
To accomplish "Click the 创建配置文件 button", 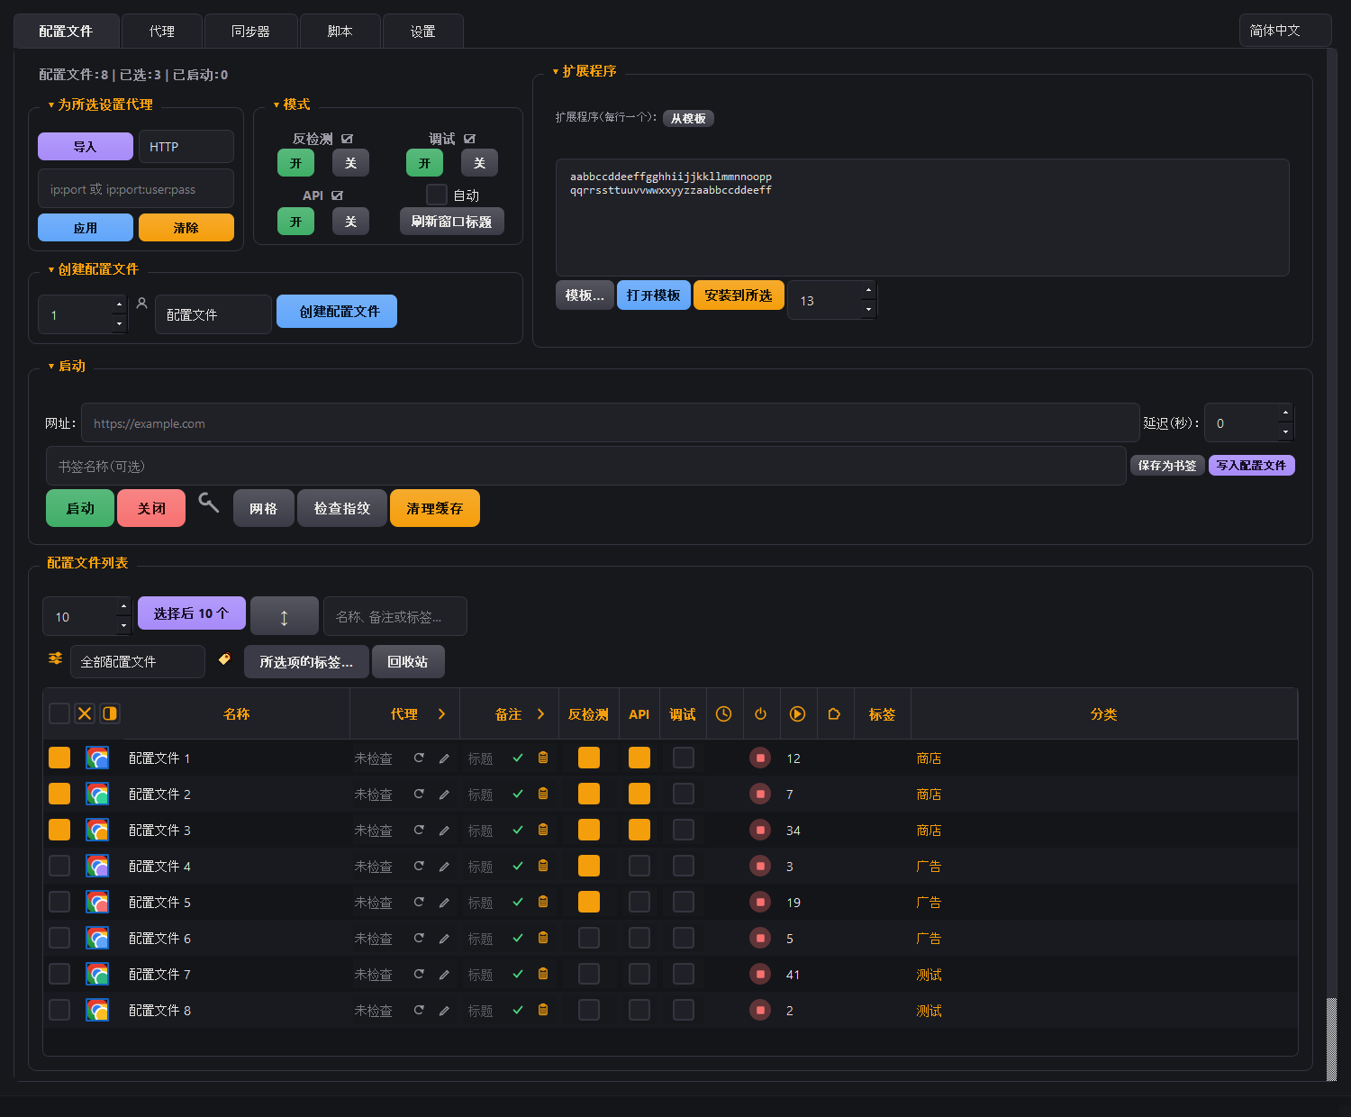I will (337, 312).
